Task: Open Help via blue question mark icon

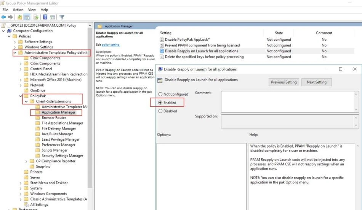Action: [45, 17]
